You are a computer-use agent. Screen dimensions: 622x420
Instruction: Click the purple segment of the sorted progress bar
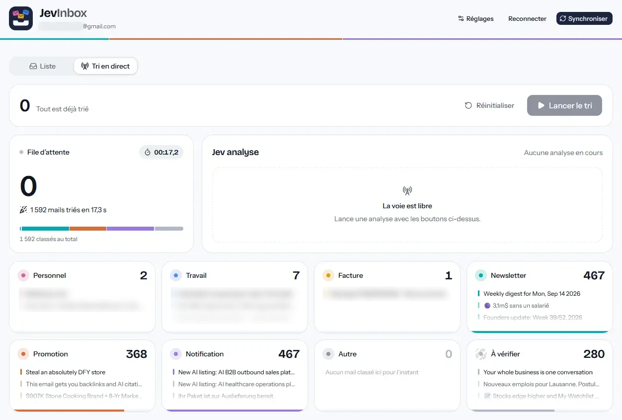131,229
